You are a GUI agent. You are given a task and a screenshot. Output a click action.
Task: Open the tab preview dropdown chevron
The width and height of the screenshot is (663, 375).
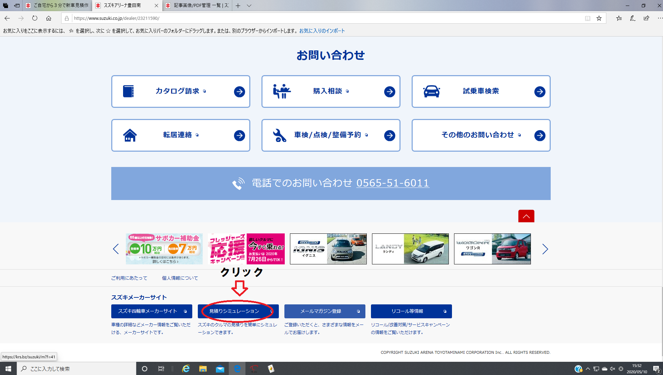tap(249, 6)
